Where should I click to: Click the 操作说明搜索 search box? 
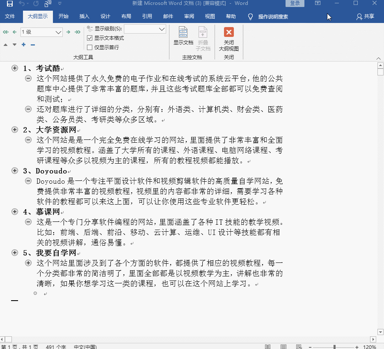coord(273,17)
